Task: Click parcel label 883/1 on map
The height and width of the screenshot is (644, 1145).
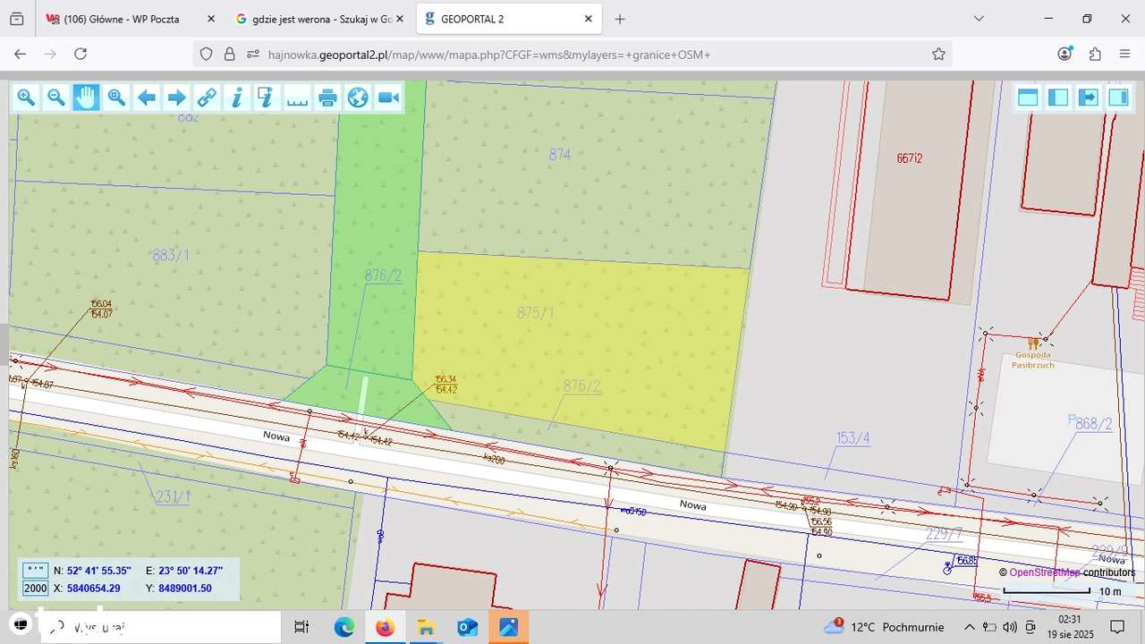Action: pyautogui.click(x=171, y=255)
